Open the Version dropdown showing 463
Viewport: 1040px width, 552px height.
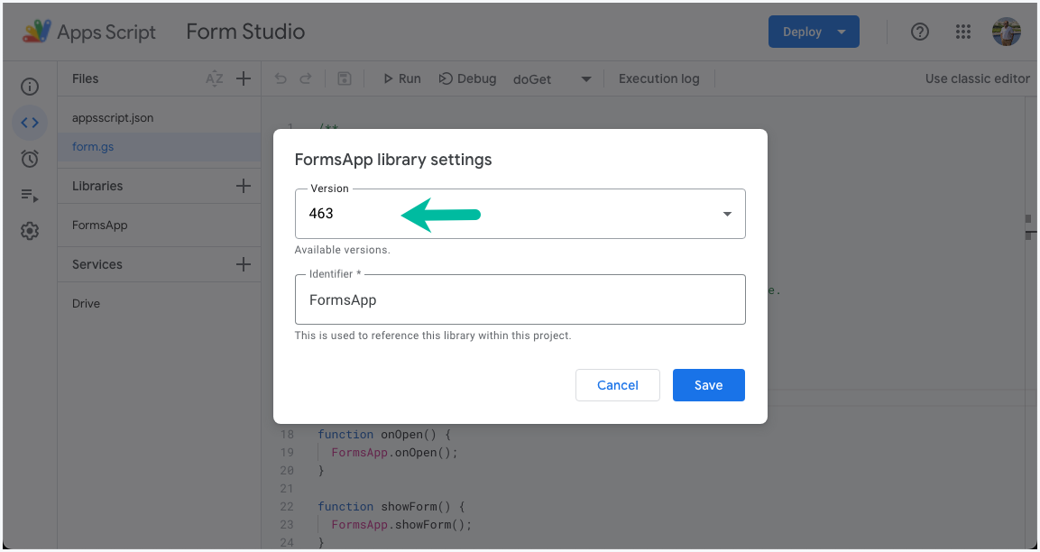coord(520,214)
